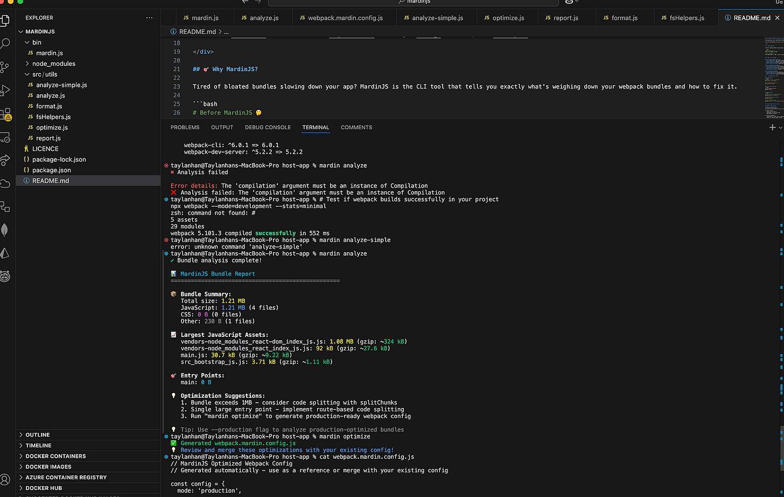
Task: Expand the DOCKER HUB section
Action: pyautogui.click(x=89, y=488)
